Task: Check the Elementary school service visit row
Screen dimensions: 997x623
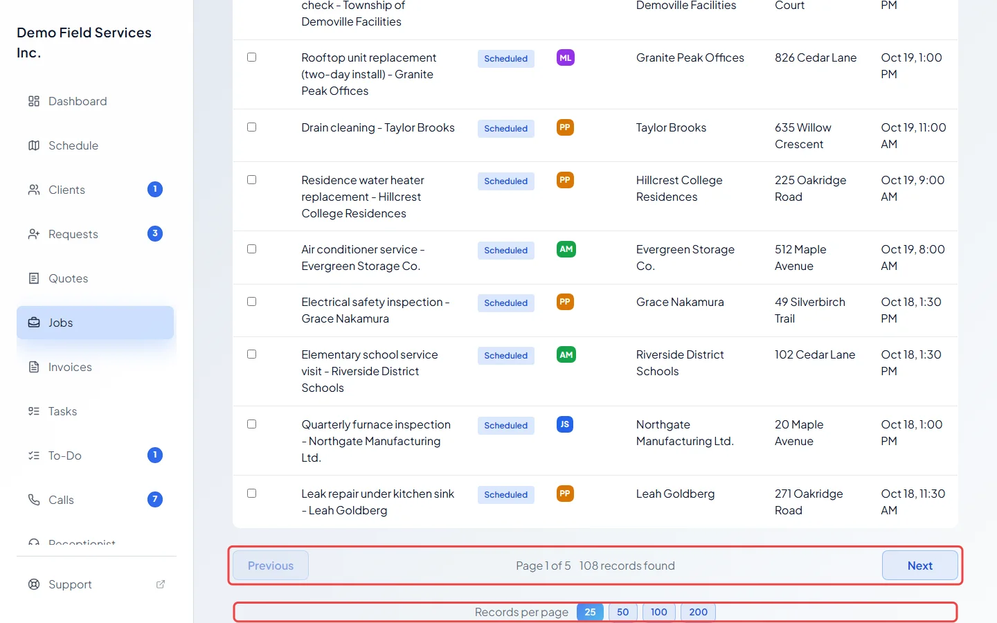Action: coord(252,354)
